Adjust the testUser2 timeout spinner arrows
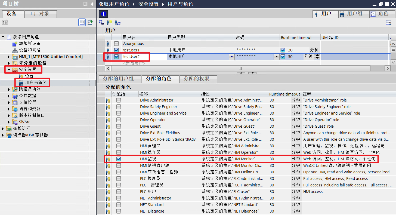This screenshot has width=396, height=215. click(x=317, y=57)
